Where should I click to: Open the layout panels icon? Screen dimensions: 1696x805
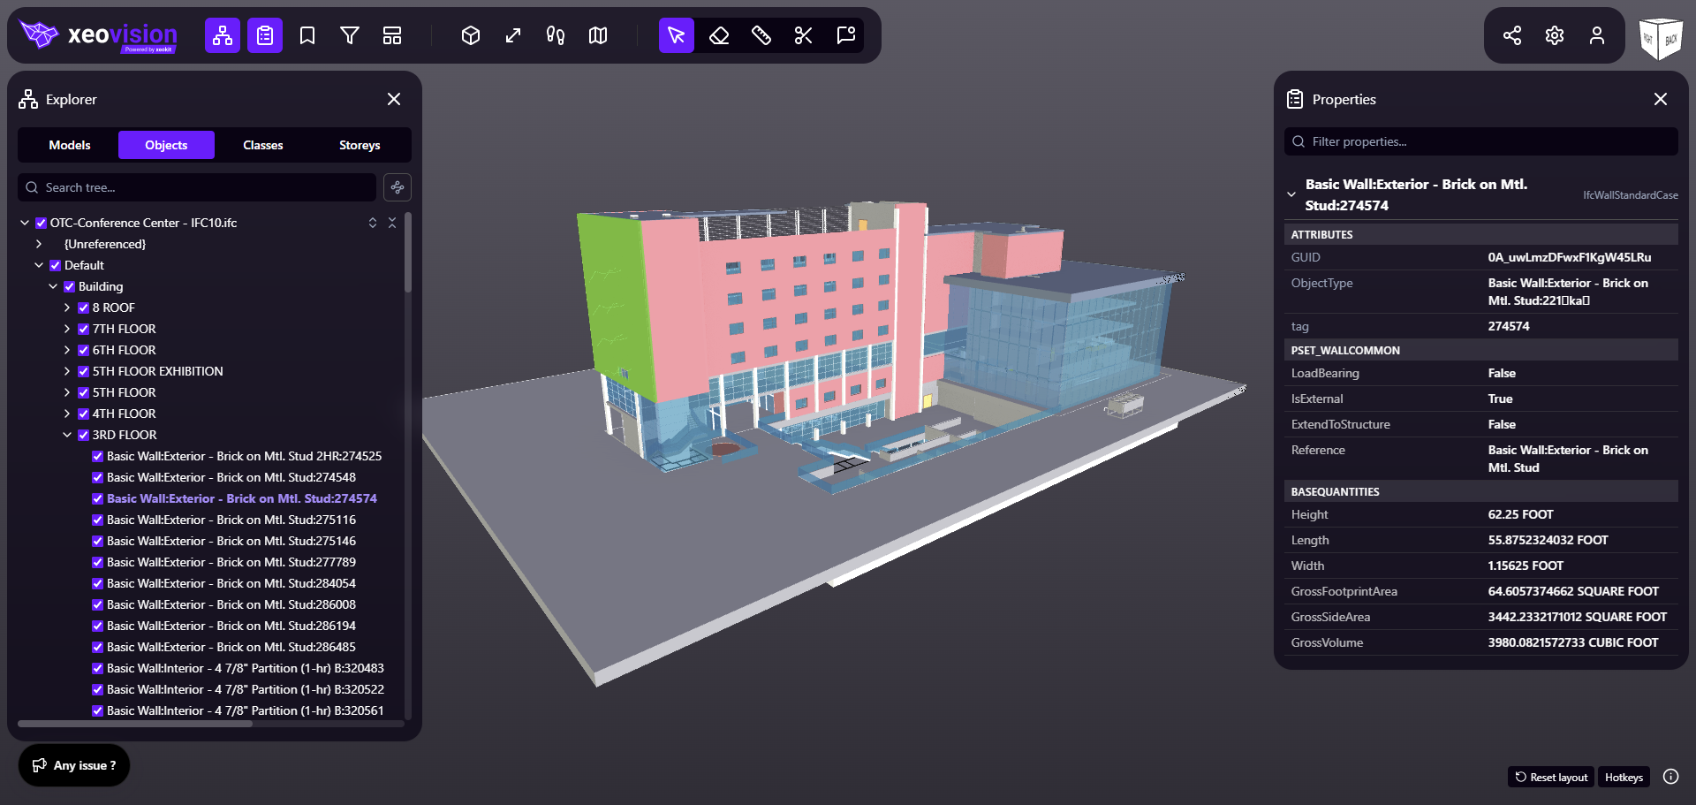pyautogui.click(x=392, y=35)
